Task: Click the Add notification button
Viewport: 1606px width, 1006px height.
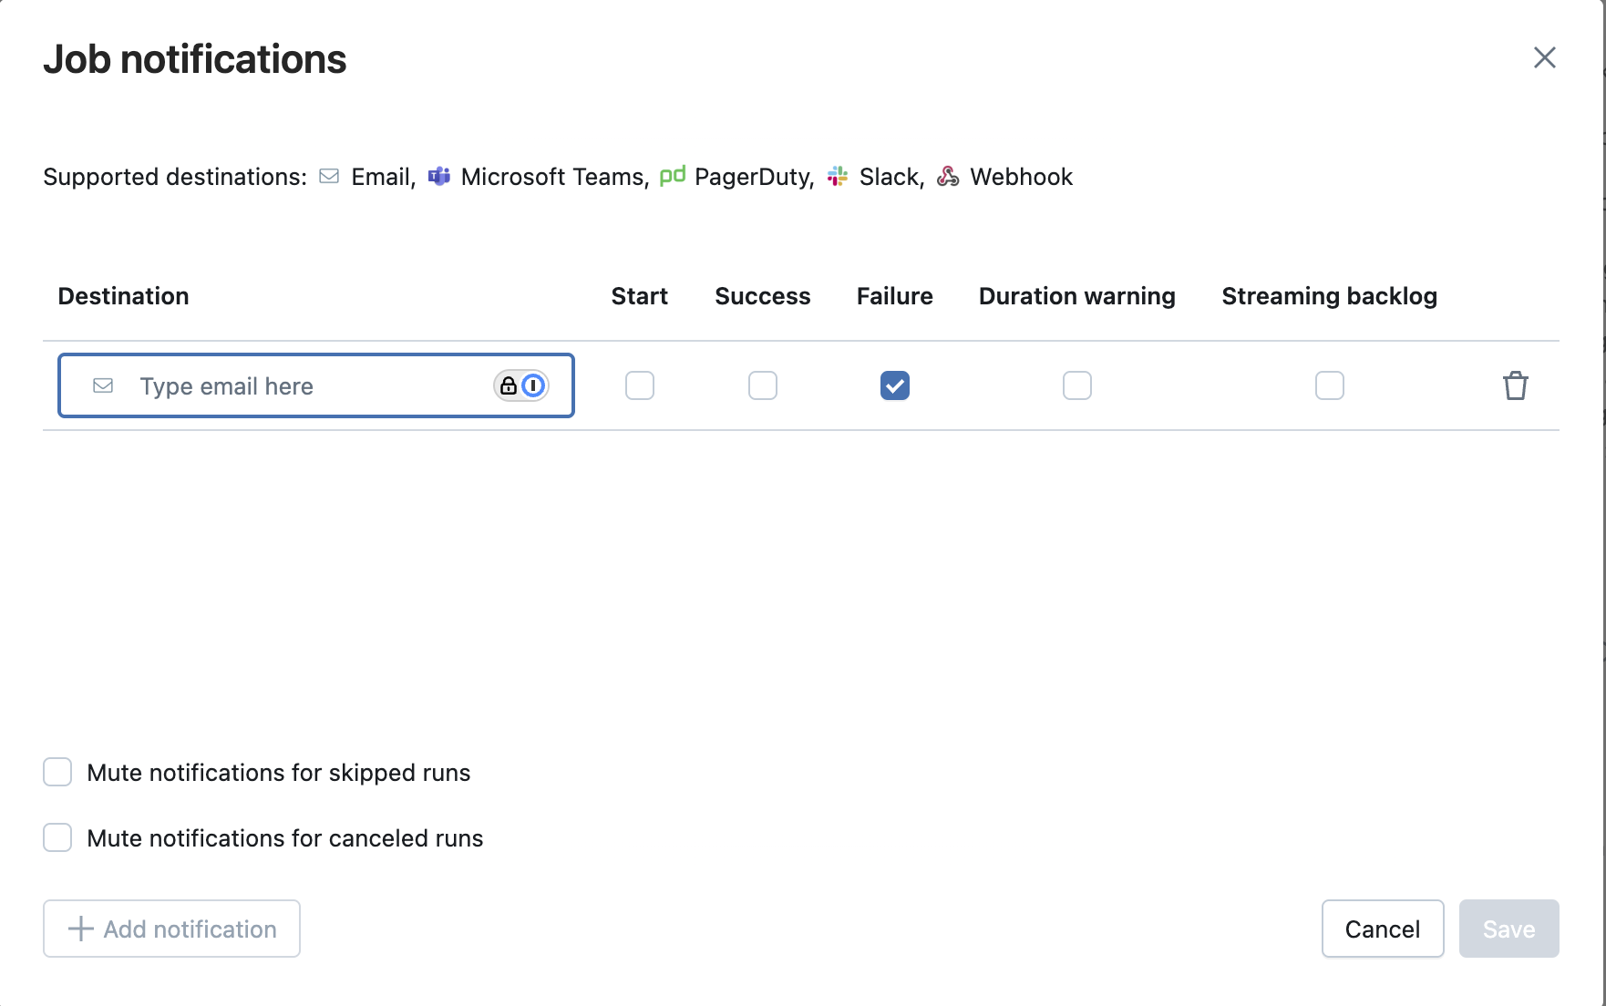Action: point(170,929)
